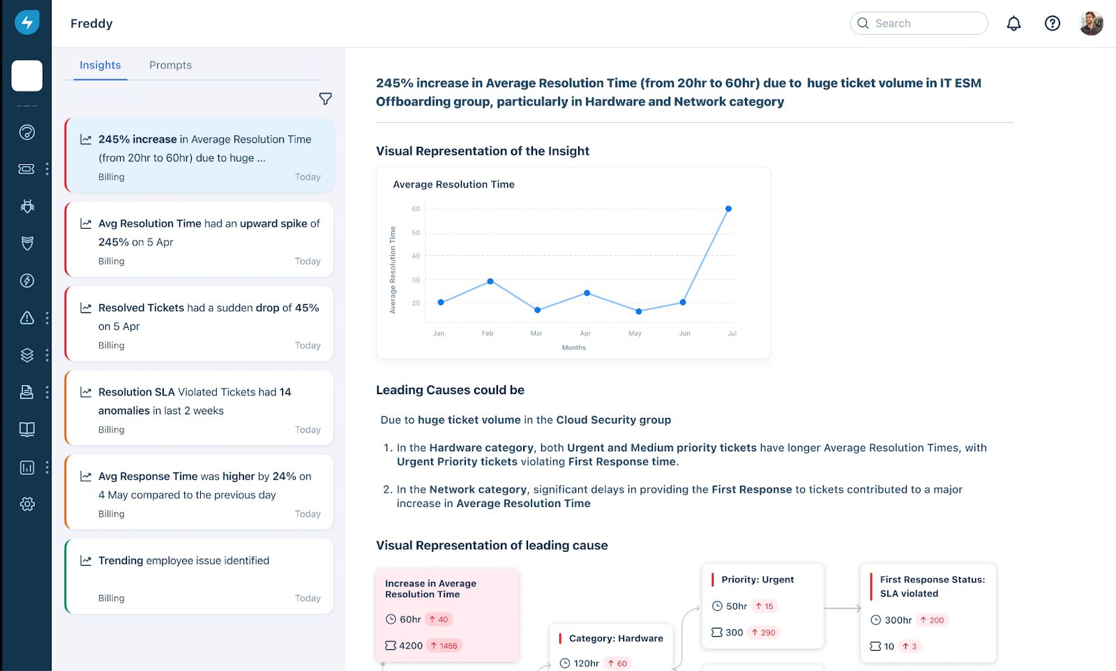Open the Dashboard gauge icon in sidebar
The image size is (1116, 671).
coord(27,133)
